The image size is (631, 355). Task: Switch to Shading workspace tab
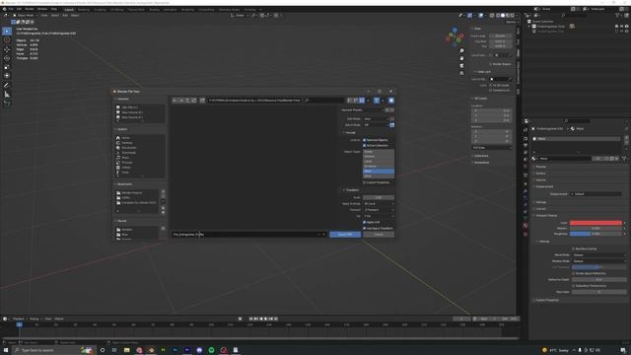[x=154, y=9]
